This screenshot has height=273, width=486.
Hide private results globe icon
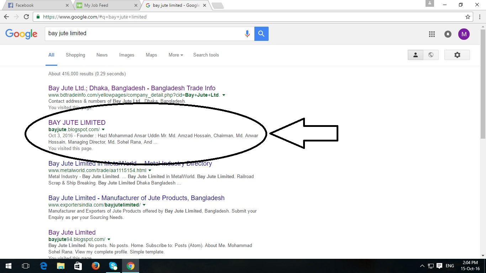click(x=431, y=55)
